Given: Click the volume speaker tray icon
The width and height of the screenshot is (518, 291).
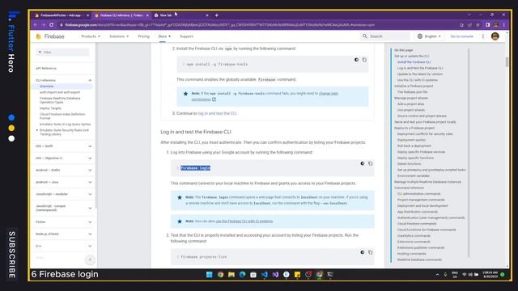Looking at the screenshot, I should point(470,275).
